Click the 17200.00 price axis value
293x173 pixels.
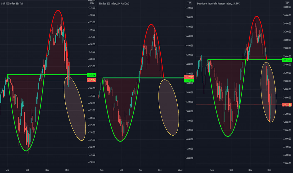(189, 8)
